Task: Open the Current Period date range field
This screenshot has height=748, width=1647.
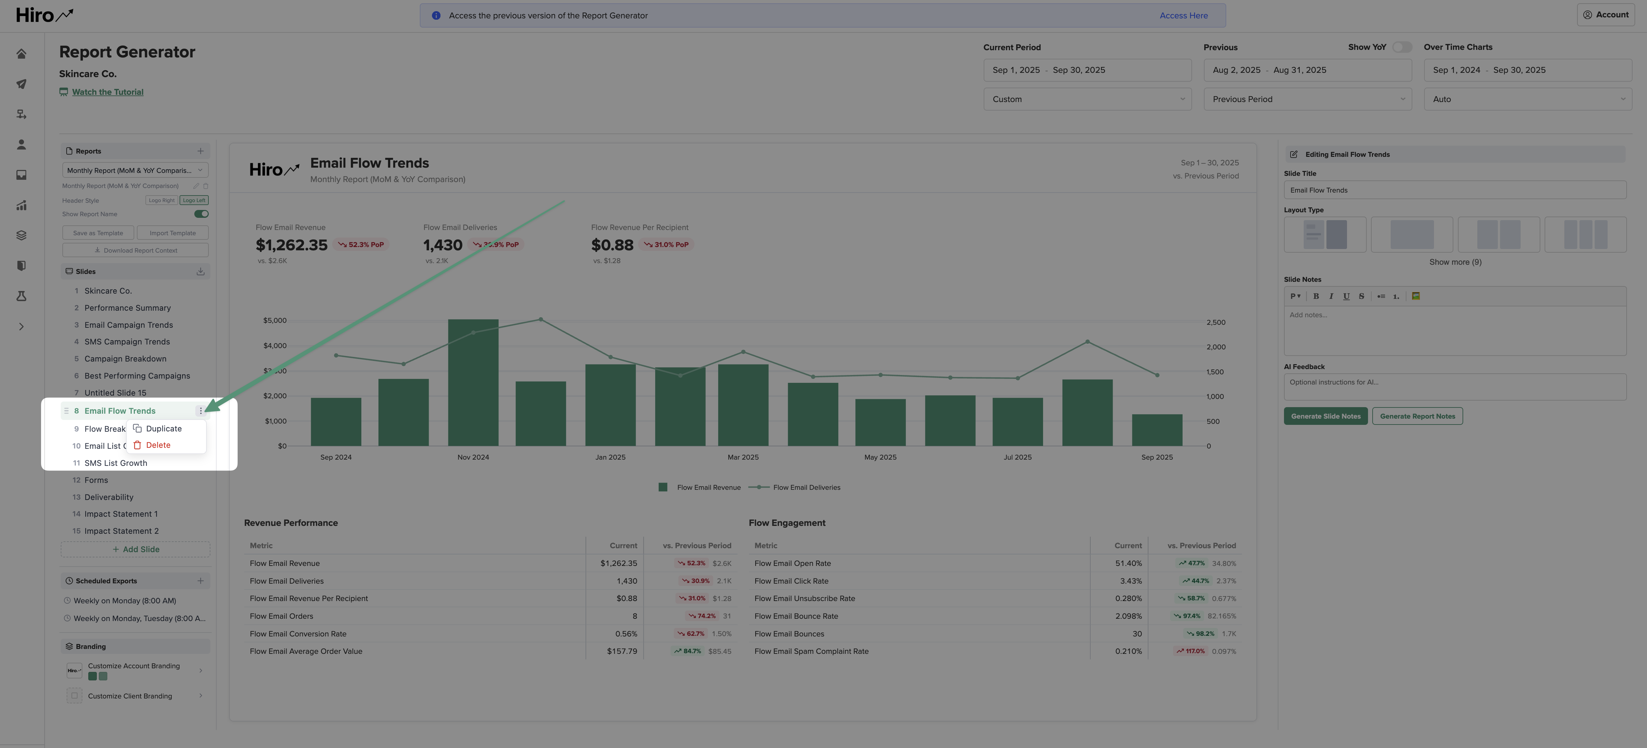Action: [1087, 70]
